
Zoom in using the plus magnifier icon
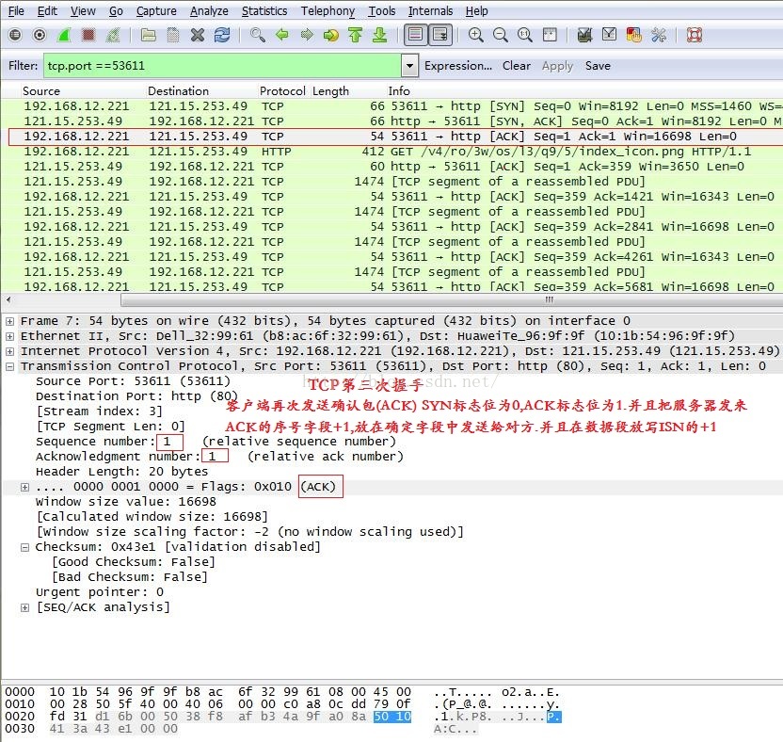(475, 35)
